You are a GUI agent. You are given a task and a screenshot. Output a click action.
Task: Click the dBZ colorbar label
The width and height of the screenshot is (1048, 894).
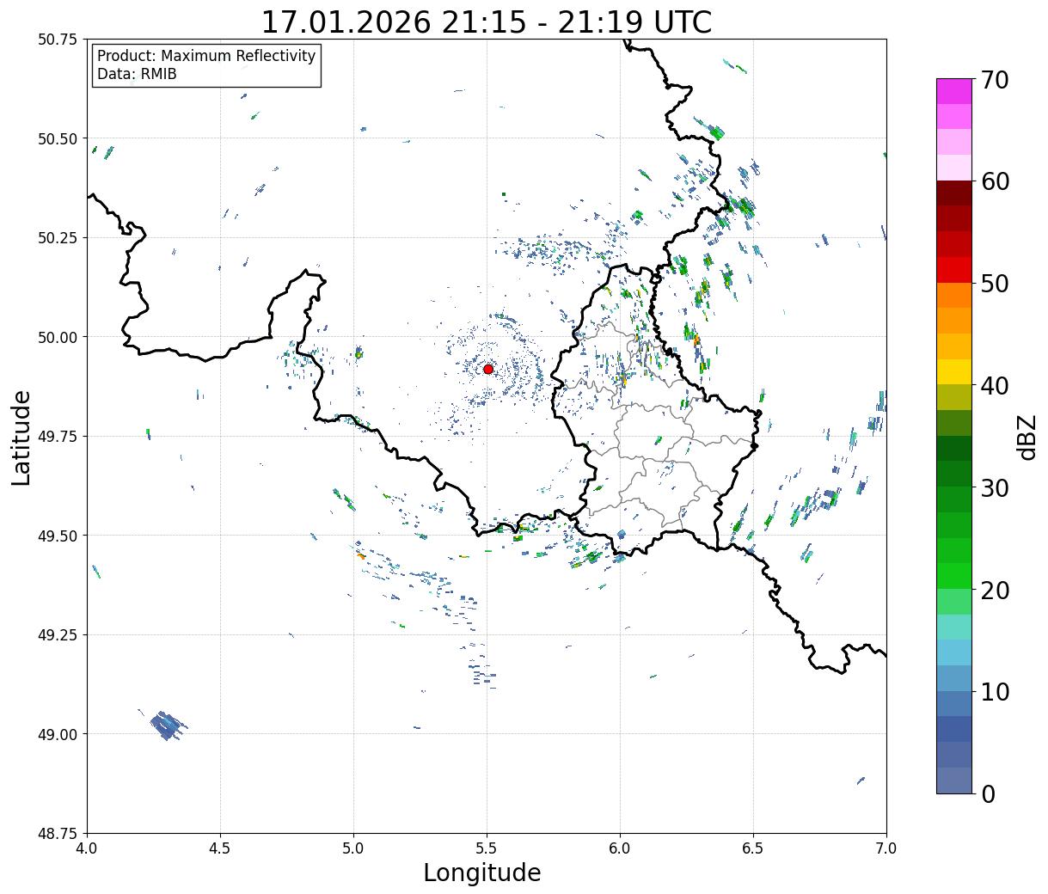(1027, 436)
